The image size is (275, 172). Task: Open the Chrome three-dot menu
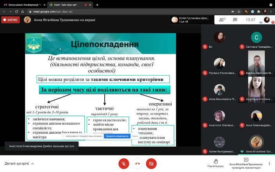[271, 12]
